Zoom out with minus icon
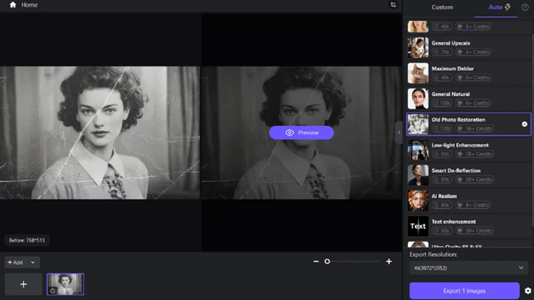Screen dimensions: 534x300 coord(316,261)
